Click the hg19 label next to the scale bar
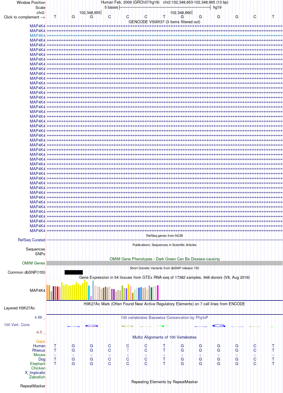283x393 pixels. pyautogui.click(x=217, y=7)
